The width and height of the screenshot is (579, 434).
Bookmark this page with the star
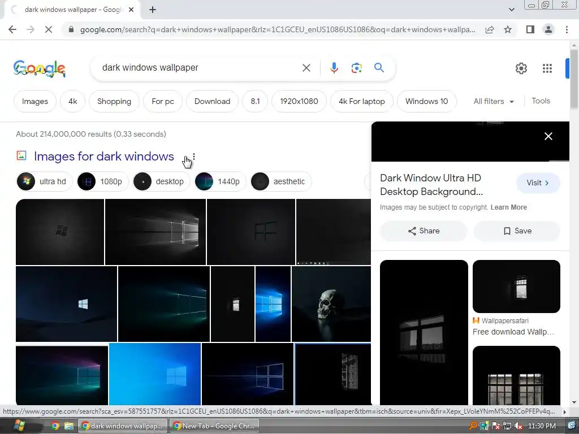(x=508, y=29)
